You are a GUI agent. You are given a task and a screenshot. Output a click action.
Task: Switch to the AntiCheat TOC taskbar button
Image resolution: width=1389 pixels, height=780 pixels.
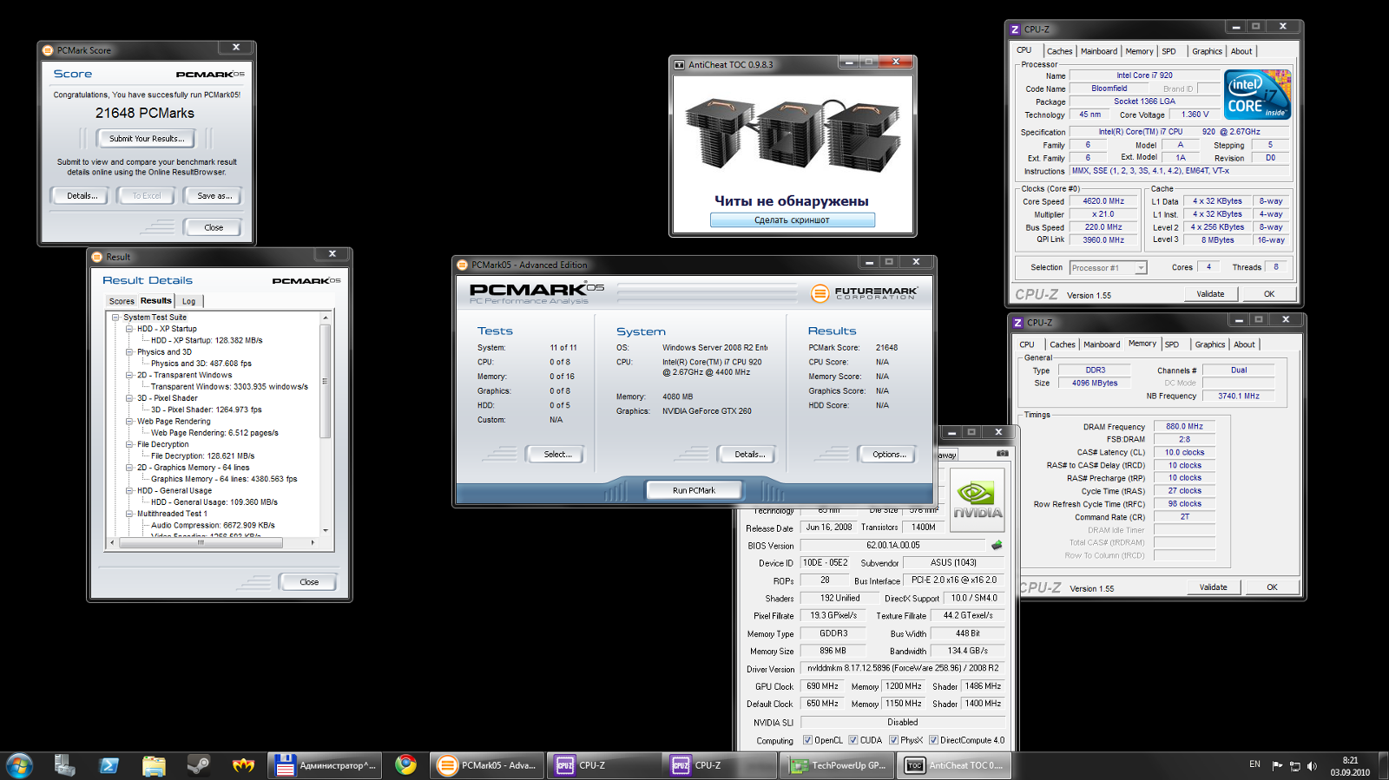(x=952, y=765)
